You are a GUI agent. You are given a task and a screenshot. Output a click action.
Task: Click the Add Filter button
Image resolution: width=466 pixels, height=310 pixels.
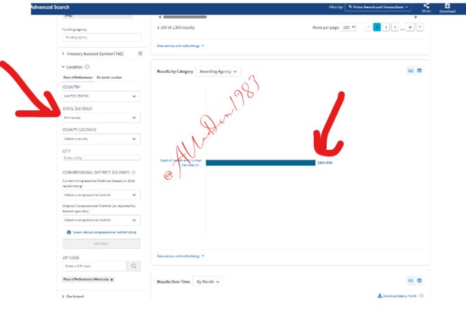[x=101, y=244]
